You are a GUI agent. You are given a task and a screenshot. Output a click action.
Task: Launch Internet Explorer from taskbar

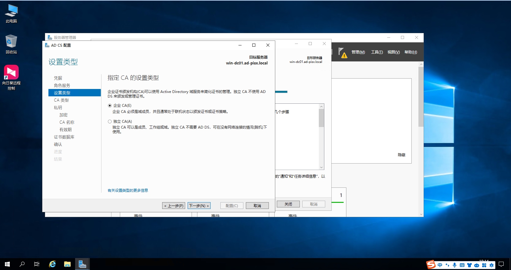tap(52, 264)
